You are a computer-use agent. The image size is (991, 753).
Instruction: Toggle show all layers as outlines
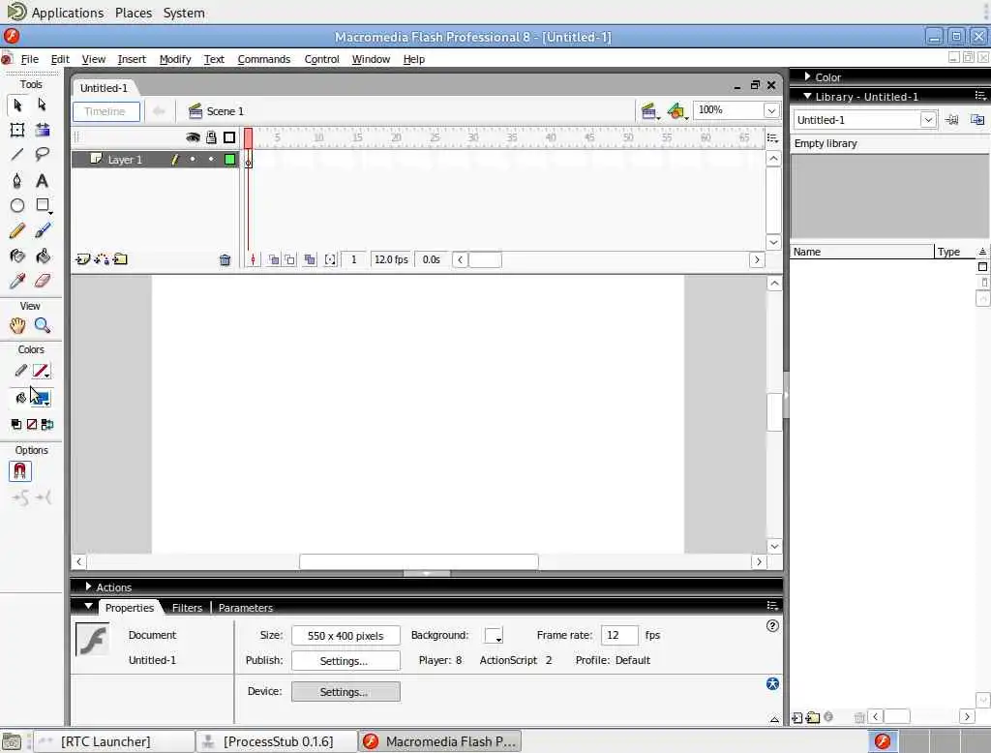(x=229, y=137)
